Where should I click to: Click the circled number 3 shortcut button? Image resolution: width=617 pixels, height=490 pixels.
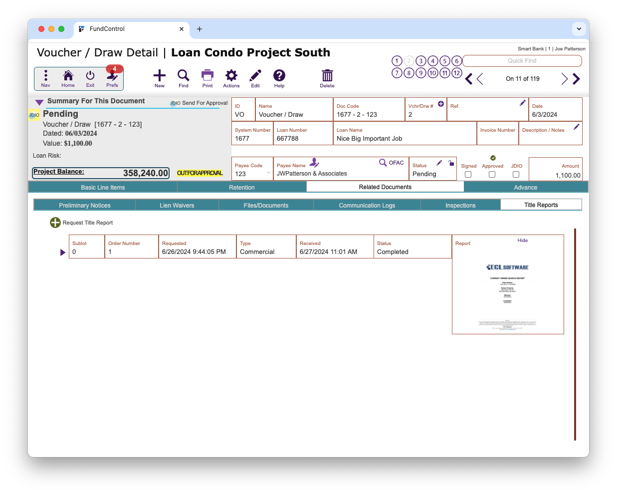pyautogui.click(x=421, y=61)
